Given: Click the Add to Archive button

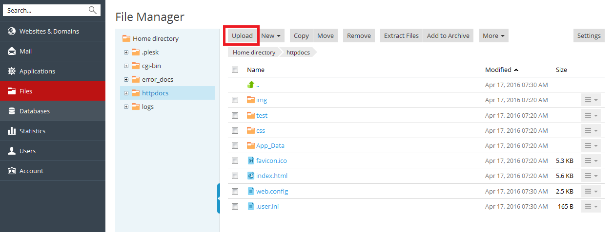Looking at the screenshot, I should coord(448,36).
